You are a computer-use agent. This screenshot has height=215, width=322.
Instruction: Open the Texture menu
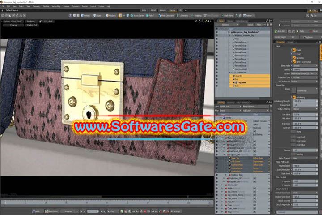[46, 6]
